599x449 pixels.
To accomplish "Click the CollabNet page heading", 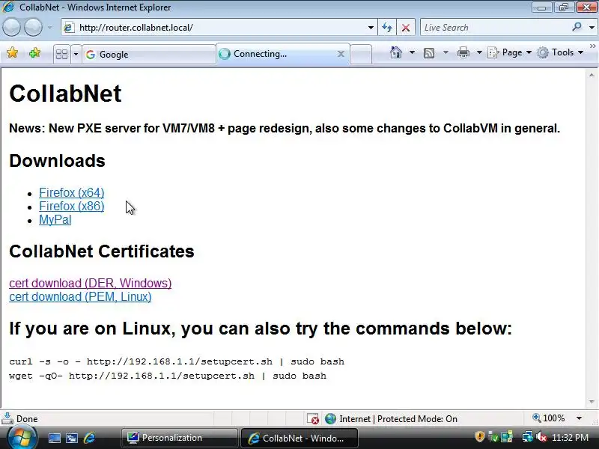I will [x=65, y=94].
